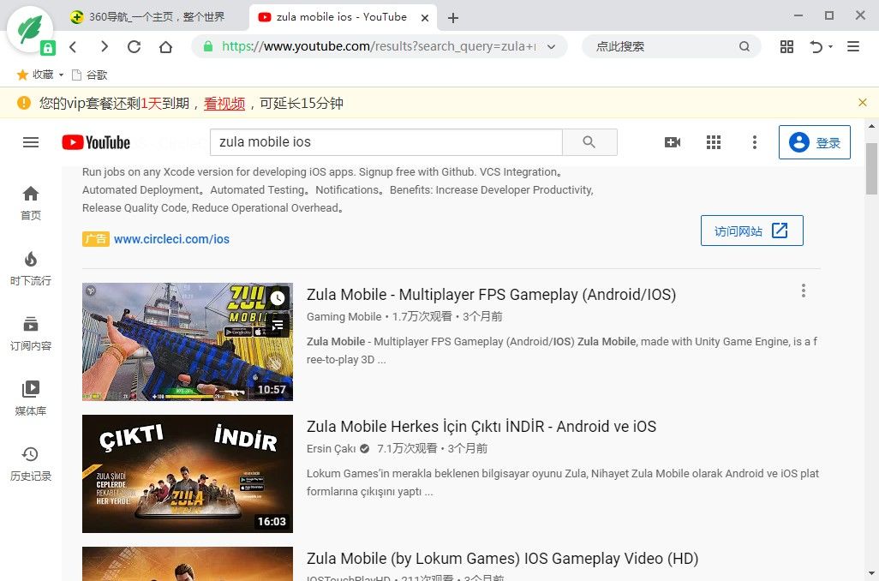Open the 谷歌 bookmark
Screen dimensions: 879x581
[90, 75]
